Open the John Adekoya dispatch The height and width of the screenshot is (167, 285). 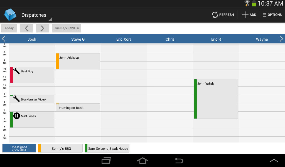point(78,61)
